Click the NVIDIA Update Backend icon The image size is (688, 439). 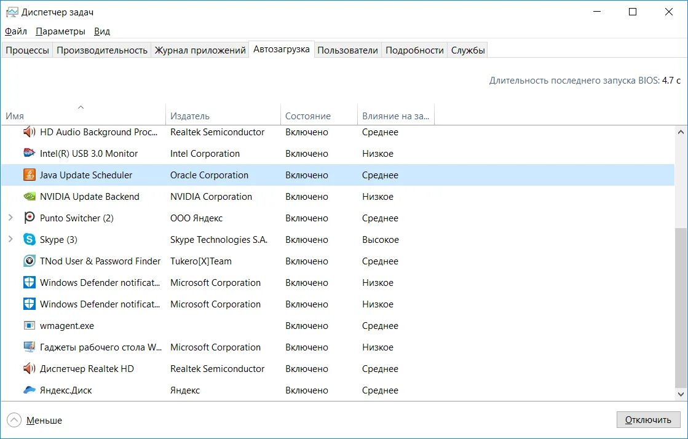point(29,196)
